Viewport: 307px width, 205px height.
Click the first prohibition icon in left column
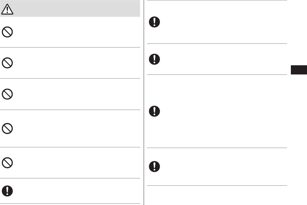pyautogui.click(x=8, y=32)
